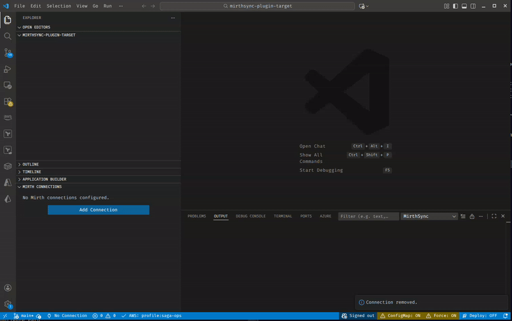512x321 pixels.
Task: Click No Connection status bar item
Action: pyautogui.click(x=67, y=316)
